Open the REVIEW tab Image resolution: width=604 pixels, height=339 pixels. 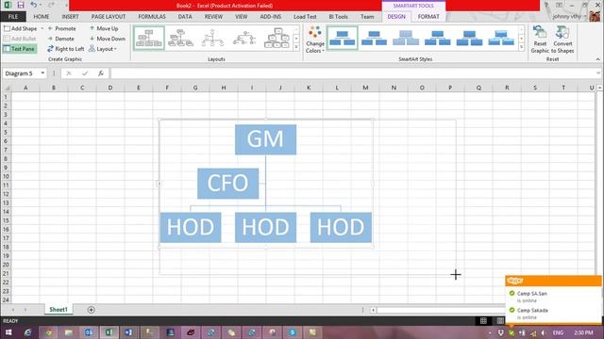click(213, 17)
